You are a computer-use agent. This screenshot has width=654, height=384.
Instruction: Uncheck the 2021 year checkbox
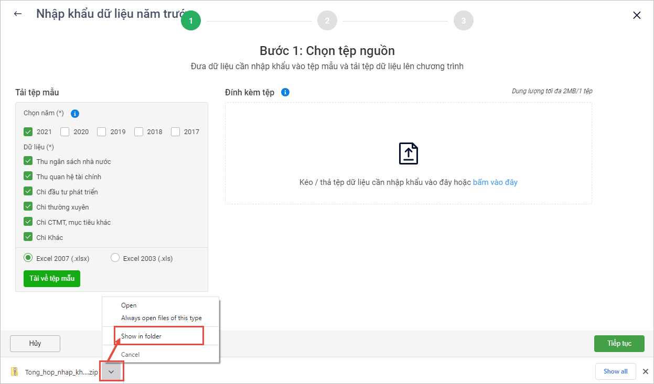(x=28, y=132)
